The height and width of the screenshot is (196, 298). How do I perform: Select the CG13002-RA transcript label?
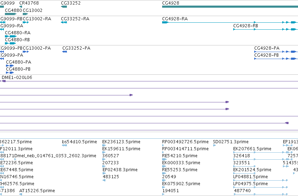(x=37, y=19)
